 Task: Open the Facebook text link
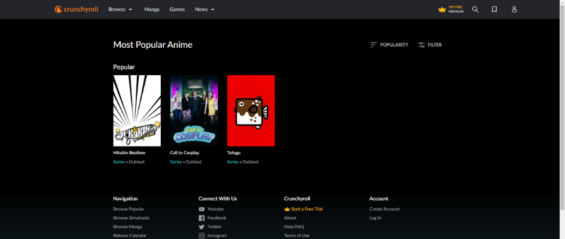(x=217, y=217)
